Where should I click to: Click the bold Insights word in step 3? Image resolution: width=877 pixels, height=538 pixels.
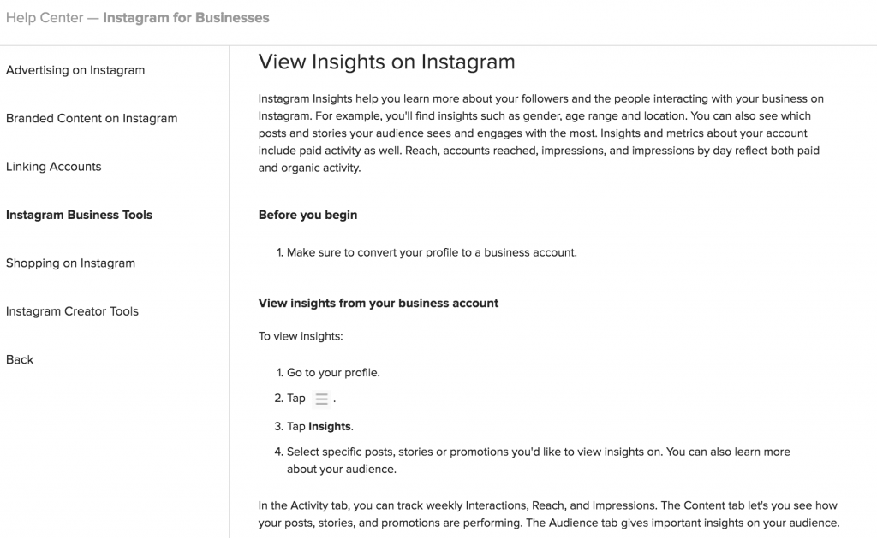(330, 426)
